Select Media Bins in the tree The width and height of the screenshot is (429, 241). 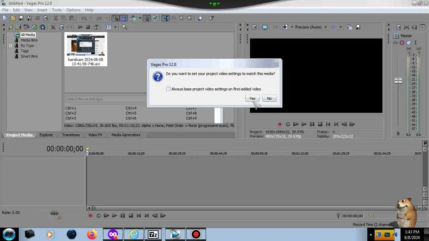[29, 40]
